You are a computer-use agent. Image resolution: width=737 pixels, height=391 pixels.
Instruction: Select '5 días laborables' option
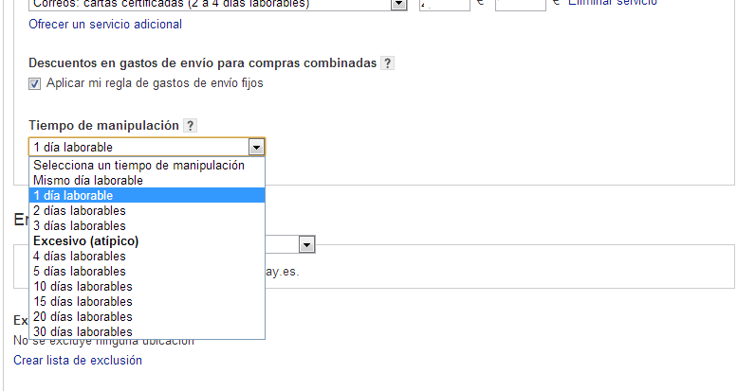(79, 271)
